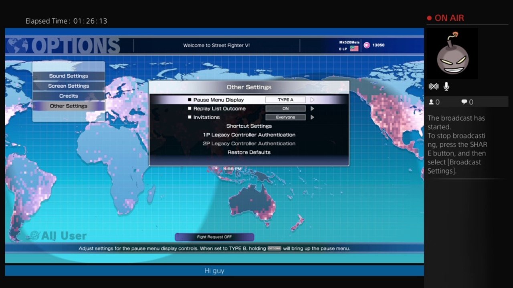Click the globe icon beside the OPTIONS title
This screenshot has width=513, height=288.
click(17, 46)
